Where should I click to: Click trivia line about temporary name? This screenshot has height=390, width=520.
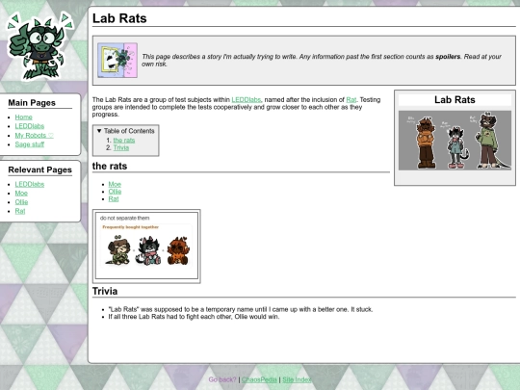click(x=241, y=309)
